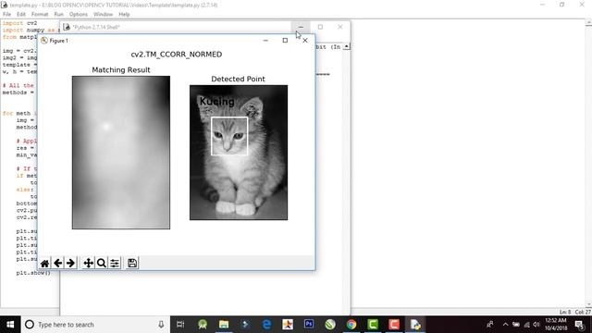The width and height of the screenshot is (592, 333).
Task: Minimize the Python 2.7.14 Shell window
Action: tap(301, 27)
